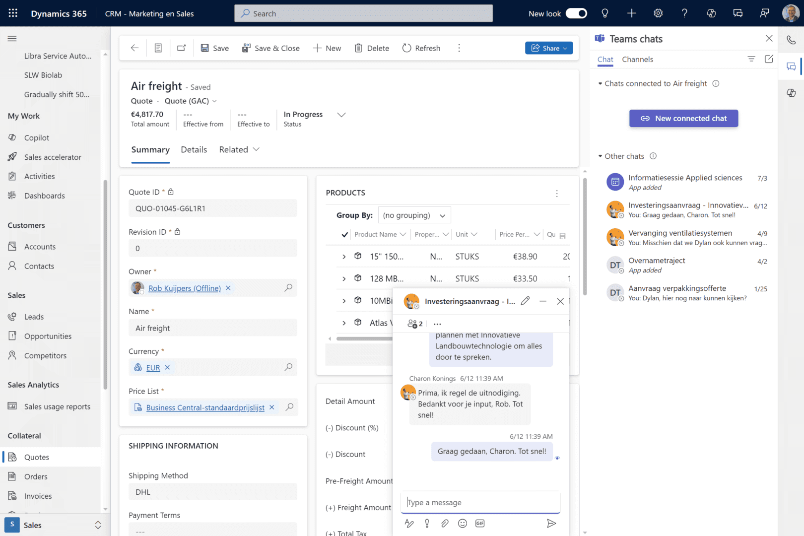The width and height of the screenshot is (804, 536).
Task: Open Business Central-standaardprijslijst link
Action: (205, 407)
